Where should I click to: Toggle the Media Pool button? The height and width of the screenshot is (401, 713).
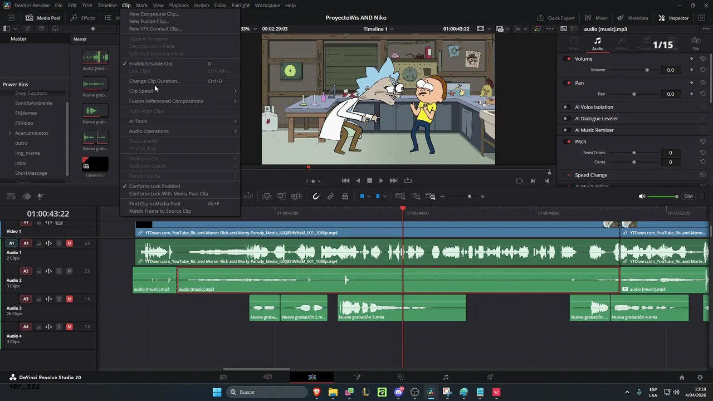tap(43, 18)
